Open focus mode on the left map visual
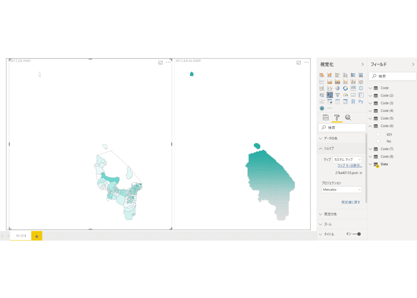The width and height of the screenshot is (417, 298). point(160,62)
